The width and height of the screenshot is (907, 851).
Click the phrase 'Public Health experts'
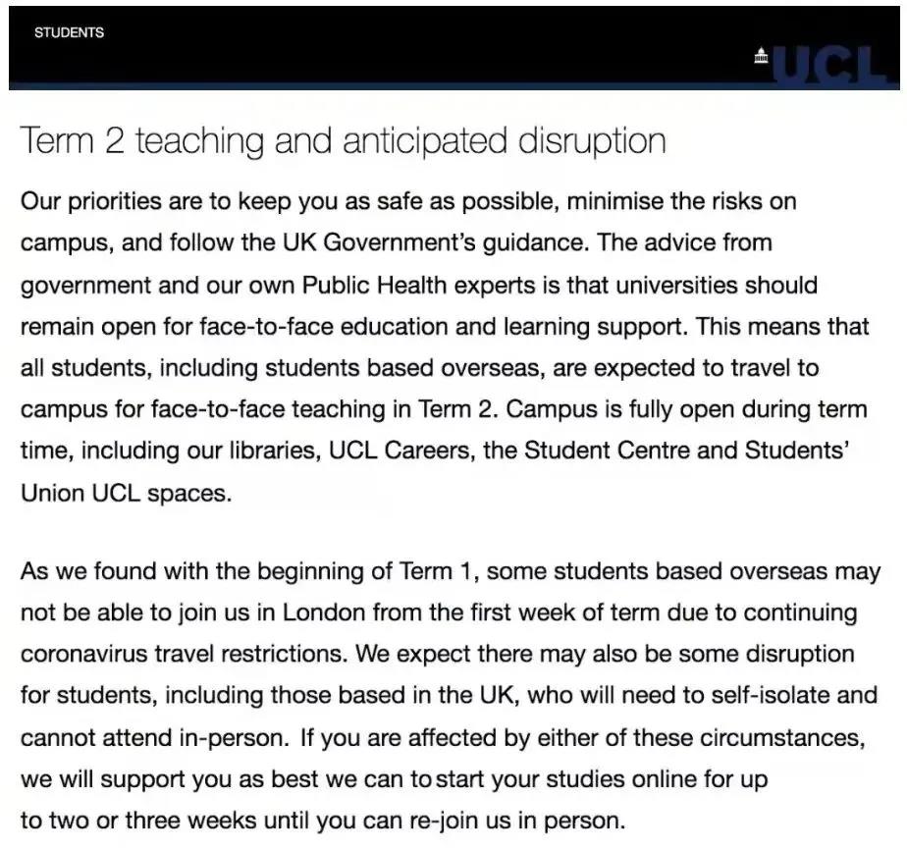(x=419, y=286)
